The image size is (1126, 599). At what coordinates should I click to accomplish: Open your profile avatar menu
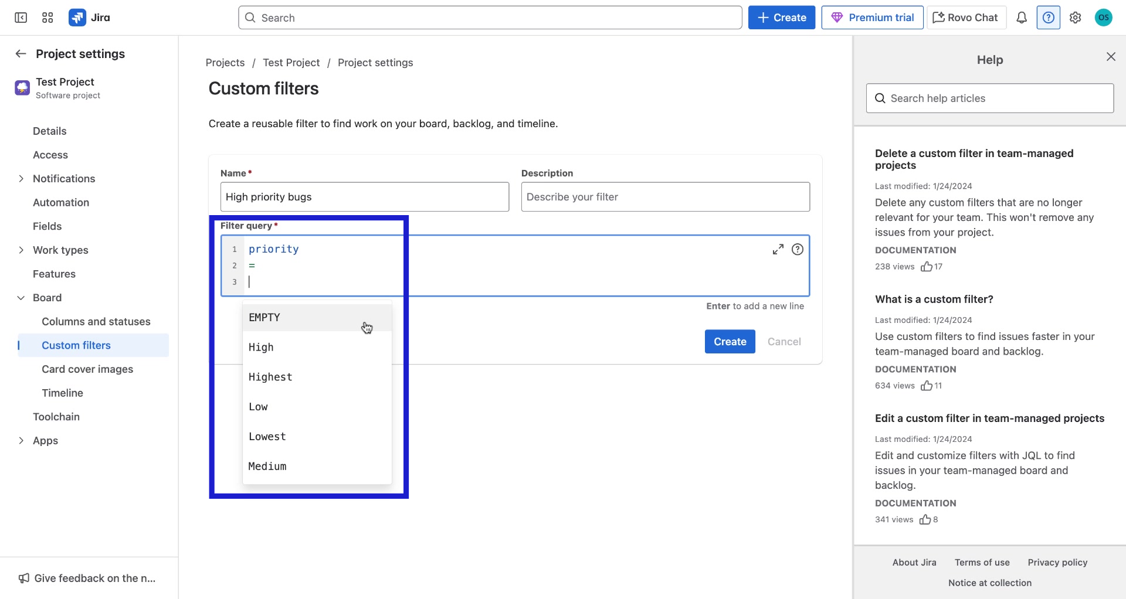click(x=1103, y=18)
